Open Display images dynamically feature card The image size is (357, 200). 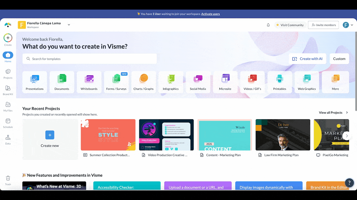[269, 186]
